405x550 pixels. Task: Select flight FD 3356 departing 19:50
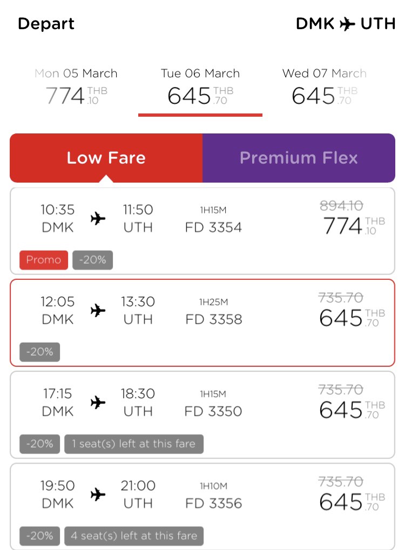(202, 506)
